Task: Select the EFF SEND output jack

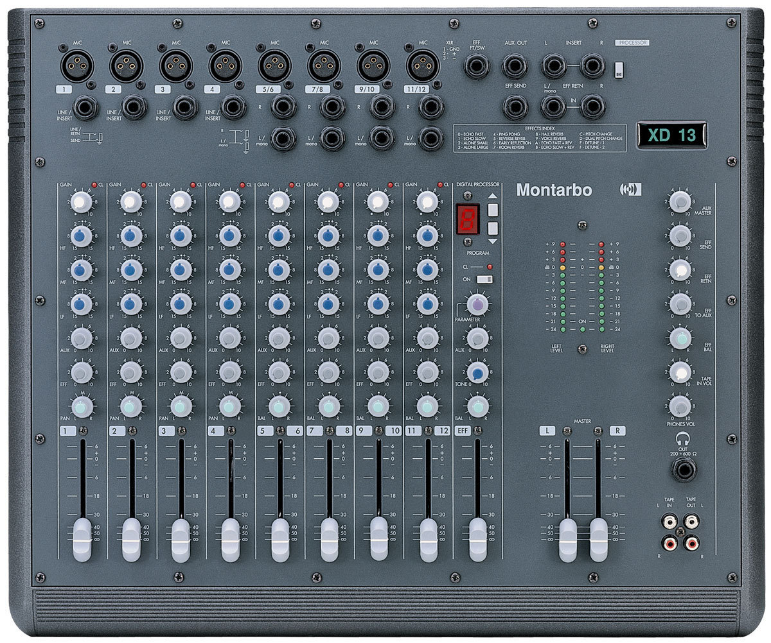Action: coord(515,107)
